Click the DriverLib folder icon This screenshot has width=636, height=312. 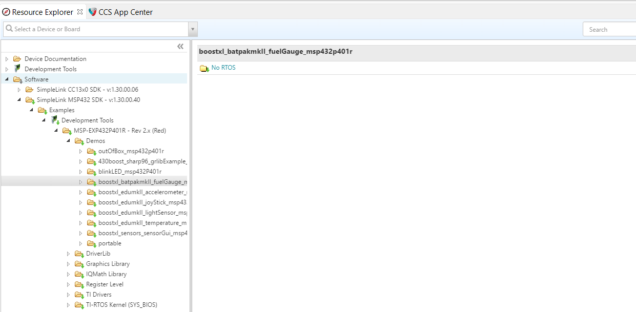pos(79,254)
